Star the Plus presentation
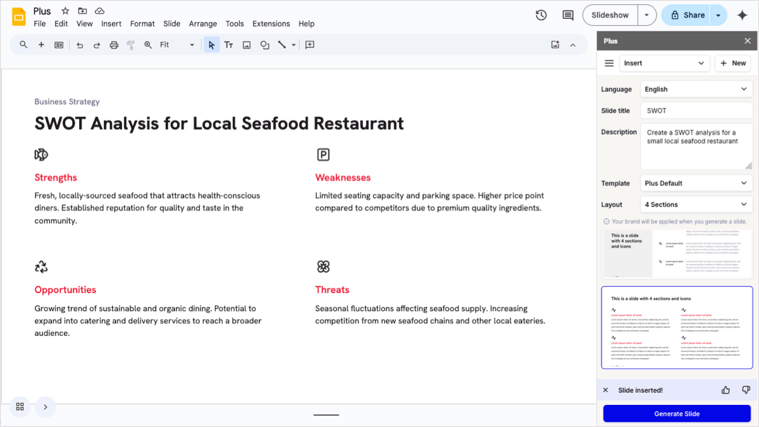This screenshot has width=759, height=427. pyautogui.click(x=65, y=11)
